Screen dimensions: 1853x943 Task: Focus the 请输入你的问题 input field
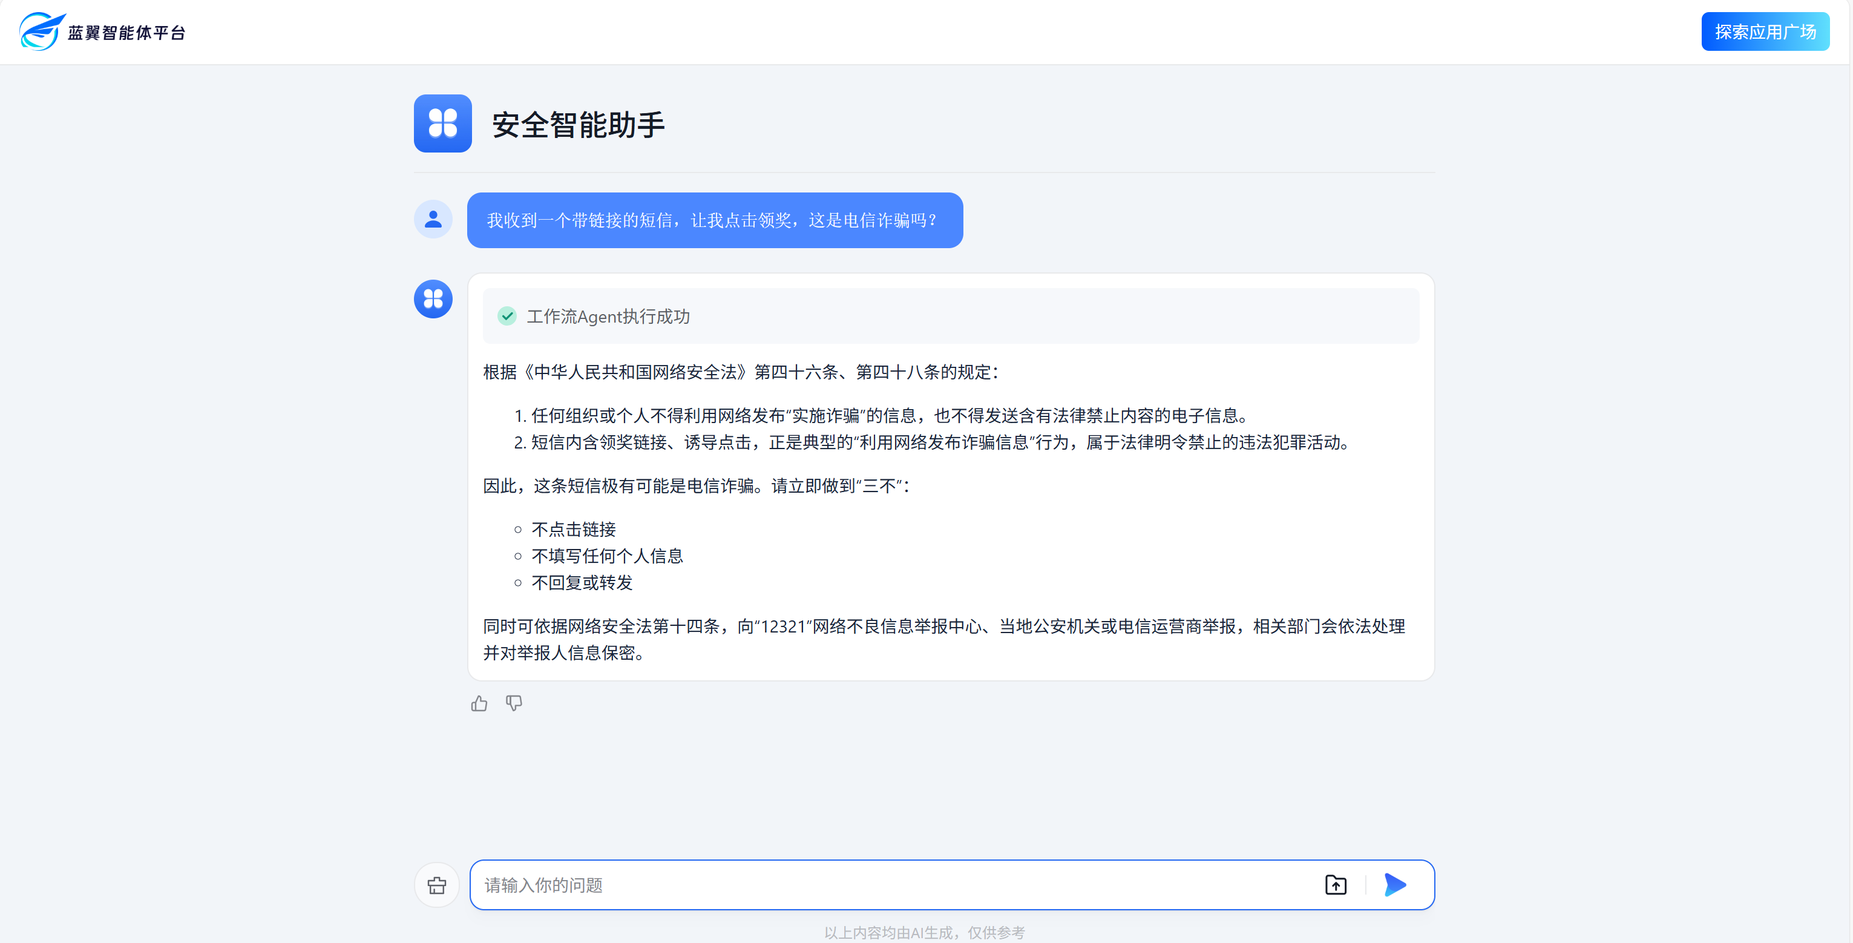892,885
